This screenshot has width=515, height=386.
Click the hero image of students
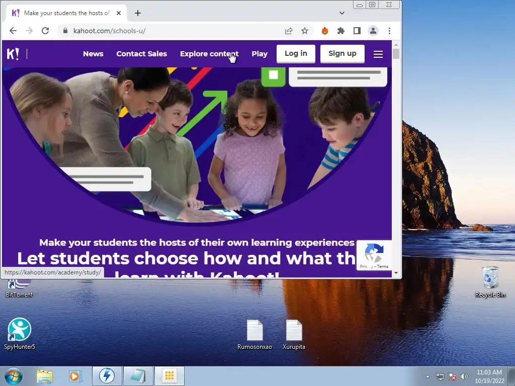click(x=197, y=146)
